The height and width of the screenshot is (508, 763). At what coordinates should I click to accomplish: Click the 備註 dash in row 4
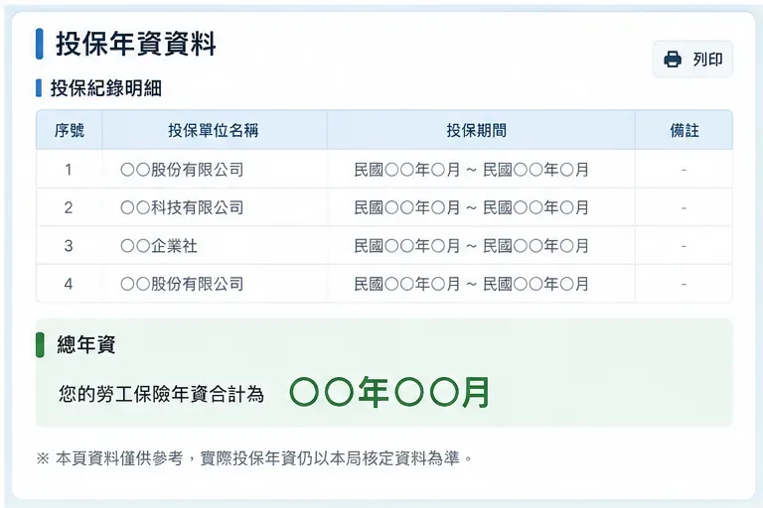point(684,285)
